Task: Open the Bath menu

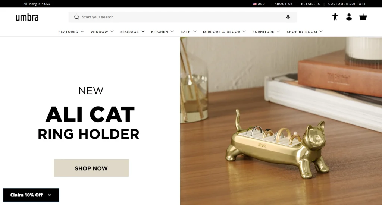Action: [188, 32]
